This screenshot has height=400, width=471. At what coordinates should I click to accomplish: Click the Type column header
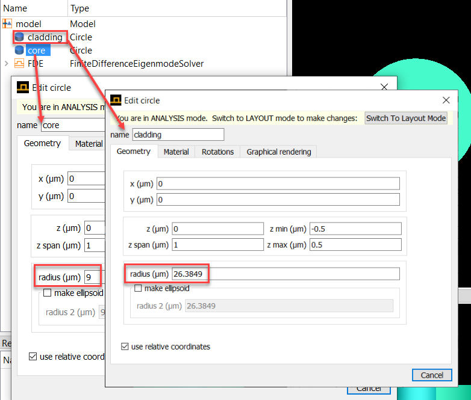(x=80, y=8)
